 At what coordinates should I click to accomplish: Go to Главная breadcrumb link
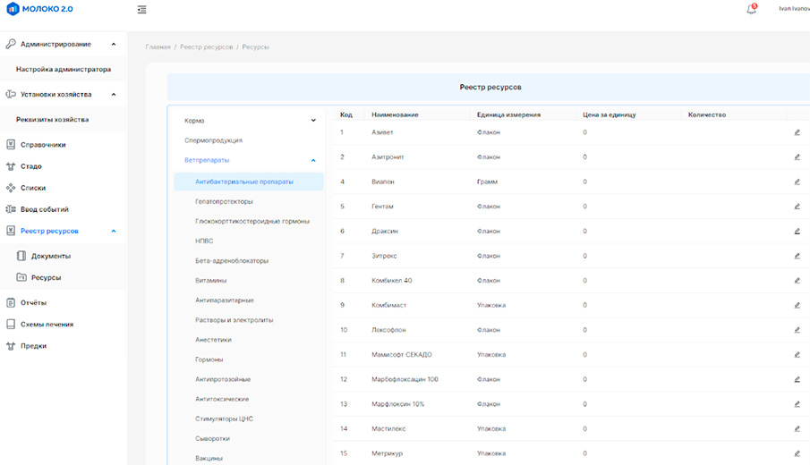[x=158, y=47]
